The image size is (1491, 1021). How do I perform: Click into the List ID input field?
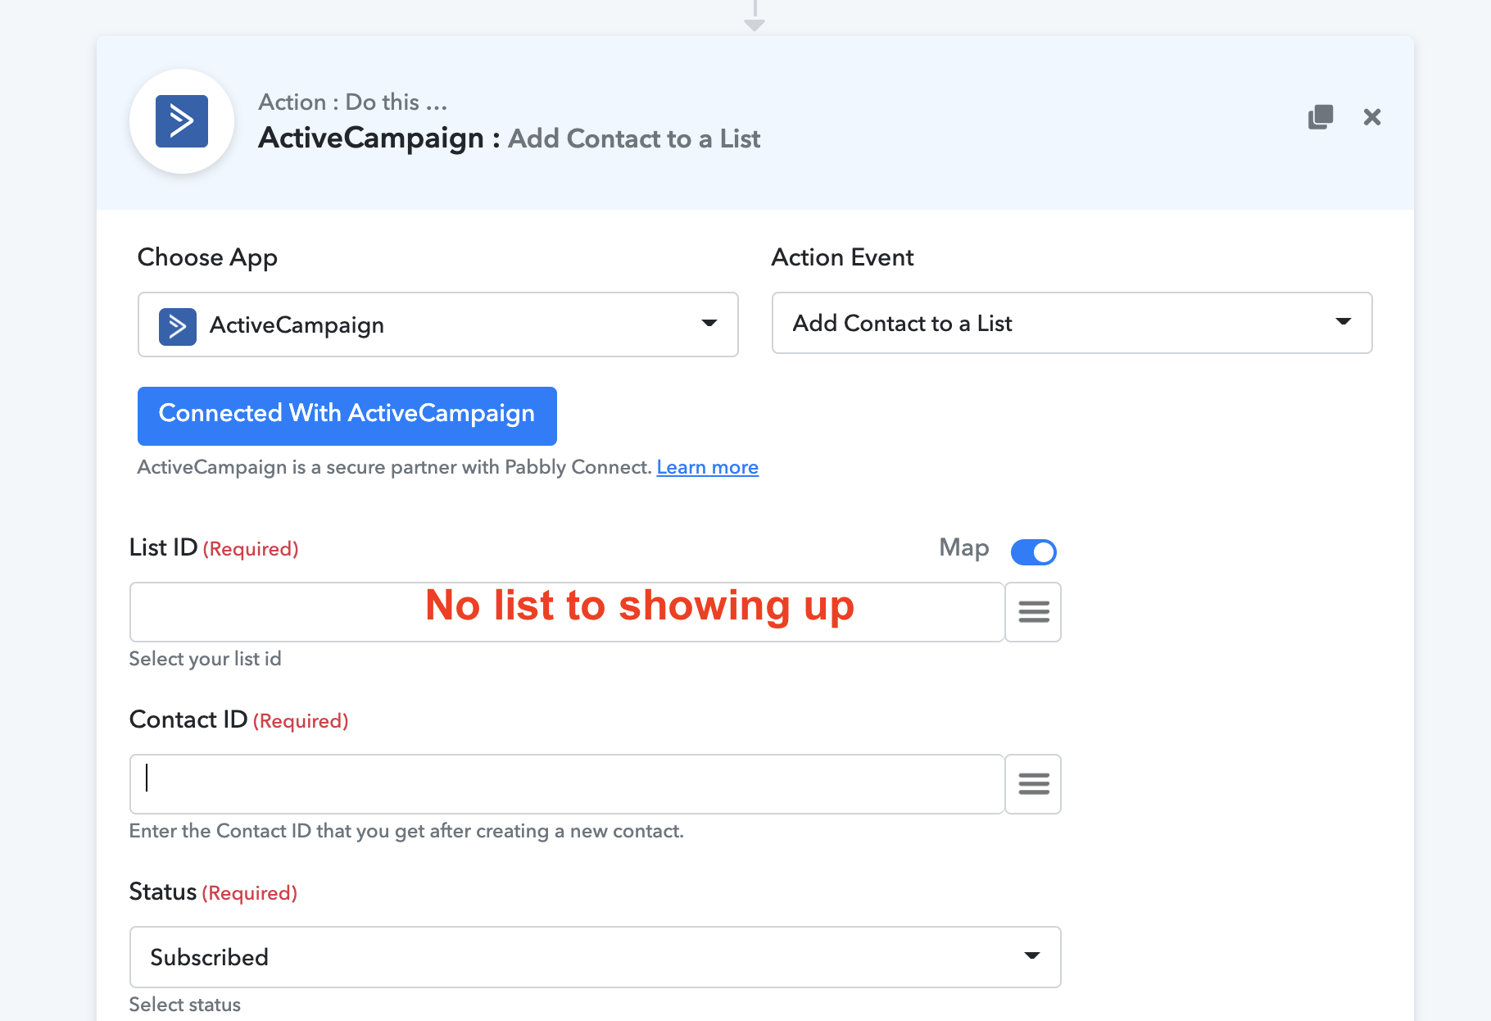coord(567,612)
